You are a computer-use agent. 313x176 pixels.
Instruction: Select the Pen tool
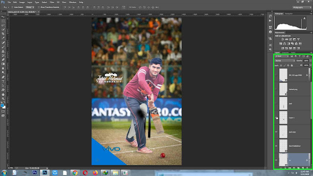(3, 77)
